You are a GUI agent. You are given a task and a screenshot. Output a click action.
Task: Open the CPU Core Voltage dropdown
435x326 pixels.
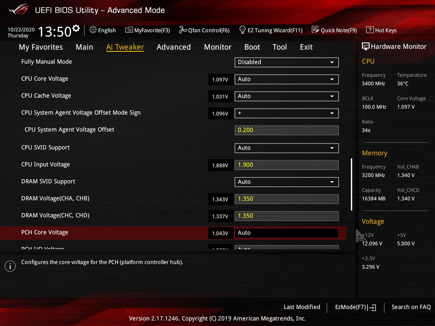(286, 79)
